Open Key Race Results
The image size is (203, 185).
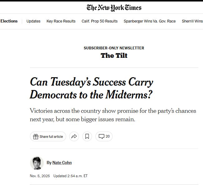pos(61,21)
